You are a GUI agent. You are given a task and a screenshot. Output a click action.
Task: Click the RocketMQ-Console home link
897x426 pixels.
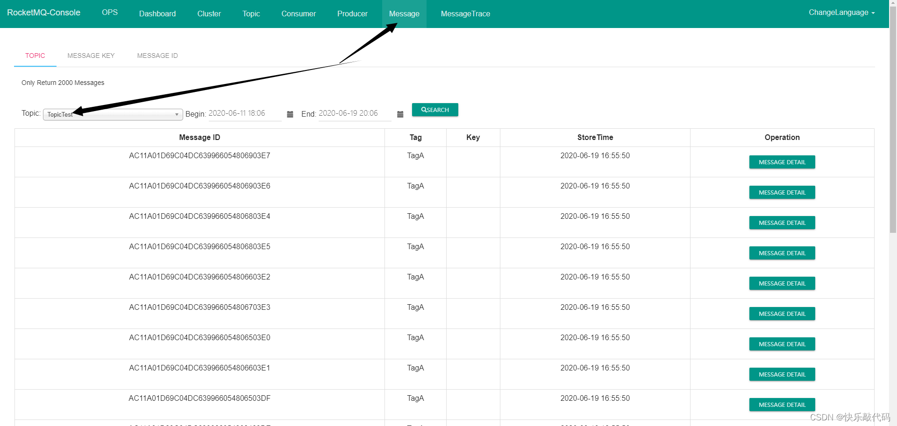click(43, 13)
